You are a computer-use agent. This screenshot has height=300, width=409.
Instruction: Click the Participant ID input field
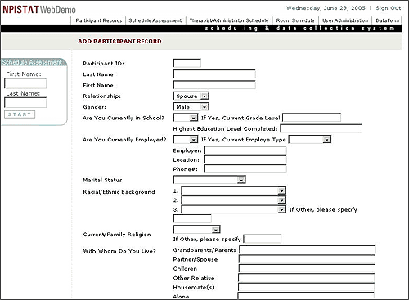[x=187, y=63]
